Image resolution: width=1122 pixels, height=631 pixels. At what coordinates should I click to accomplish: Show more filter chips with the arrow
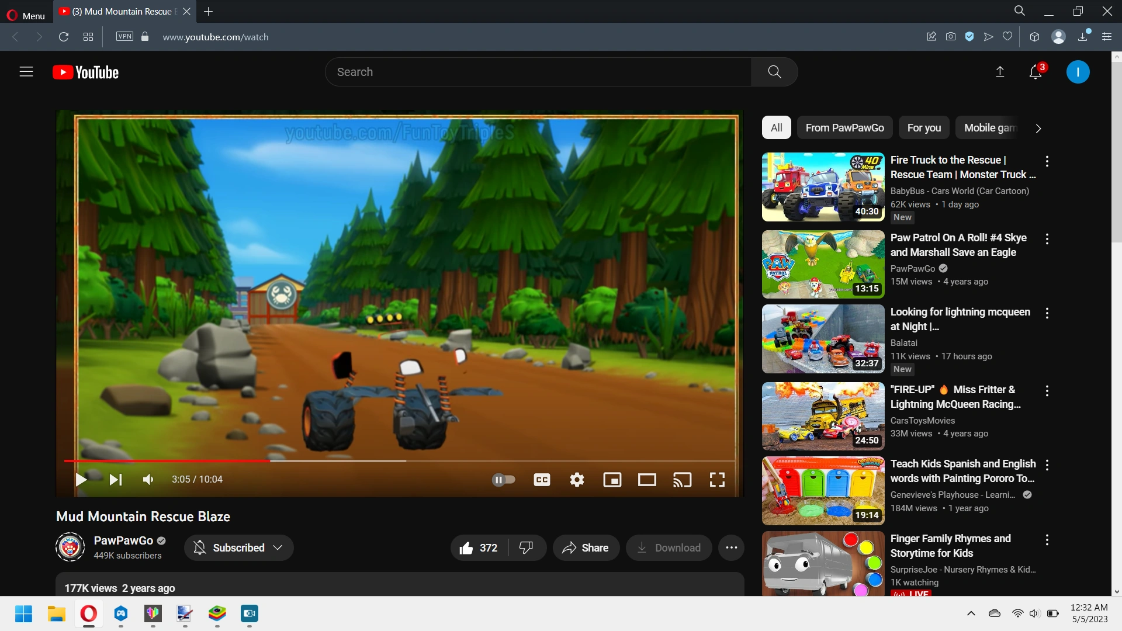click(1038, 129)
